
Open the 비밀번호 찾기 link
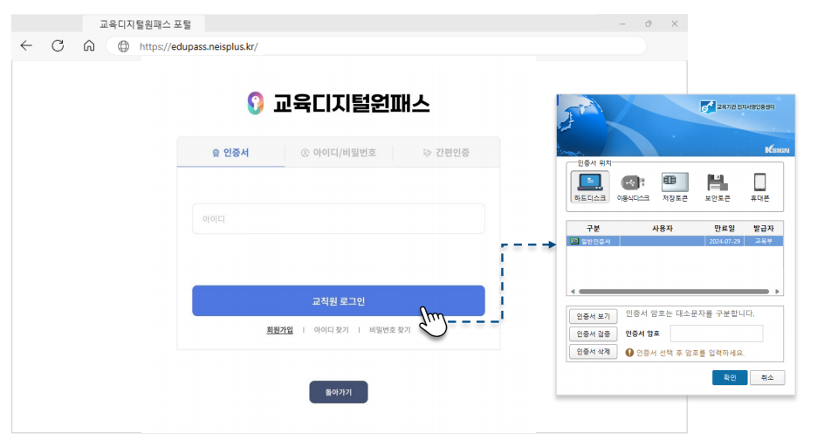pyautogui.click(x=390, y=330)
